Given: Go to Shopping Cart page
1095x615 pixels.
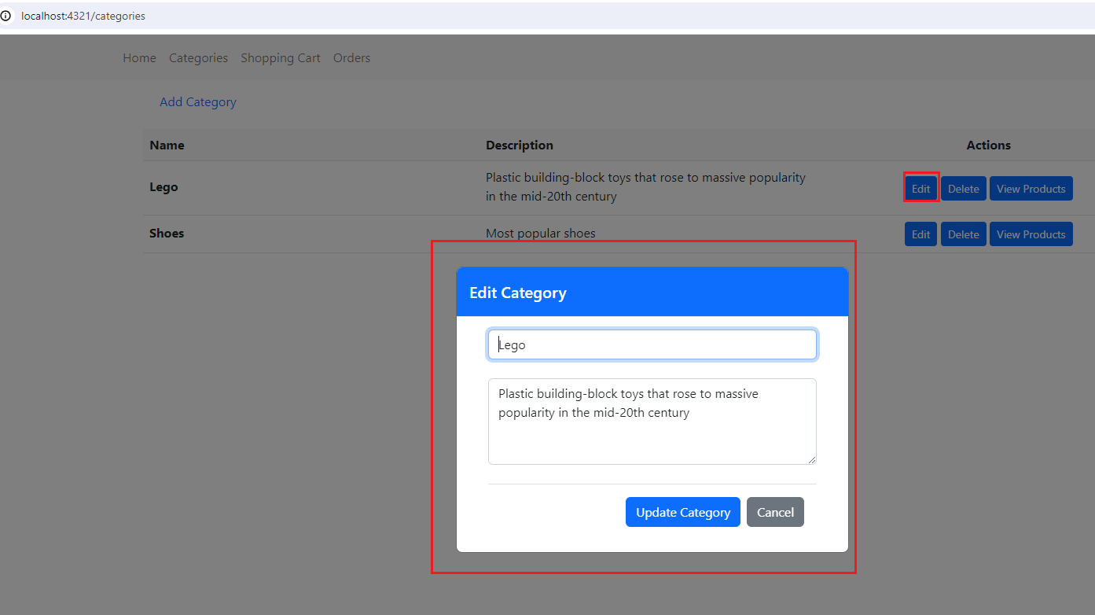Looking at the screenshot, I should [x=281, y=57].
